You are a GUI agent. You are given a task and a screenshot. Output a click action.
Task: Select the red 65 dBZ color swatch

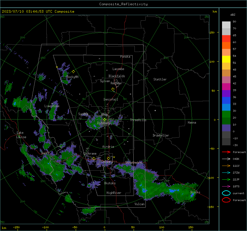coord(226,38)
